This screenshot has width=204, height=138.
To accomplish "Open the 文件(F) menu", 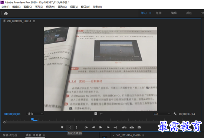I will coord(6,7).
